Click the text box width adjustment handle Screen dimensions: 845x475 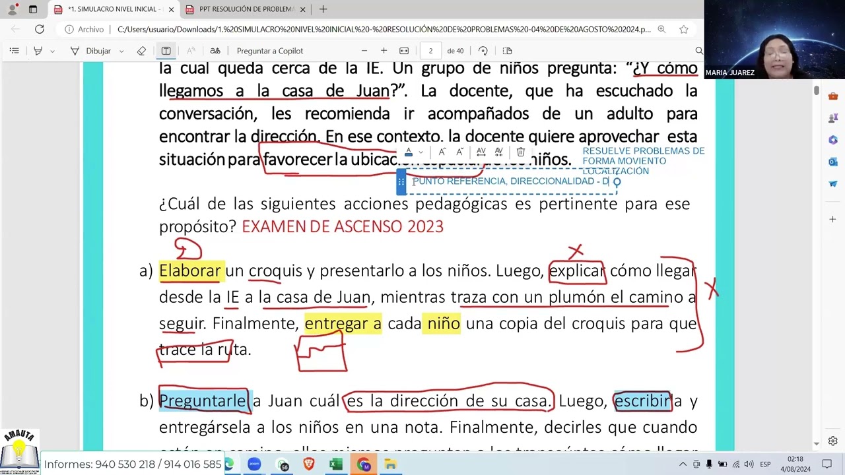[x=617, y=182]
